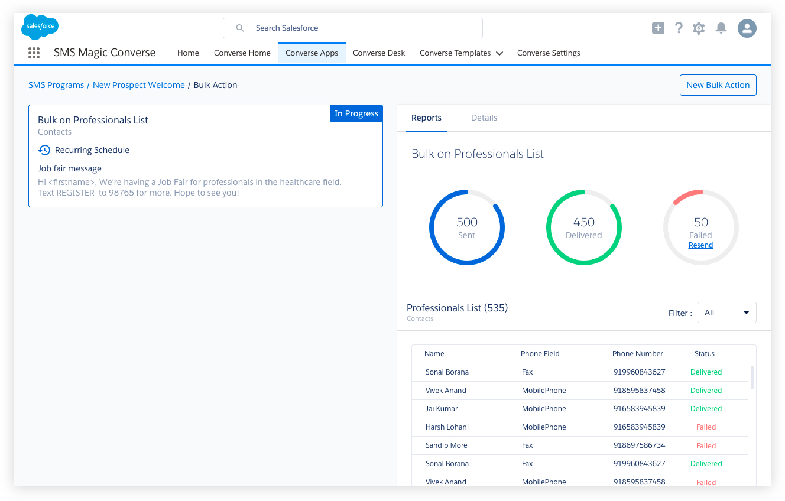Click Failed status for Harsh Lohani
Screen dimensions: 785x501
point(706,427)
